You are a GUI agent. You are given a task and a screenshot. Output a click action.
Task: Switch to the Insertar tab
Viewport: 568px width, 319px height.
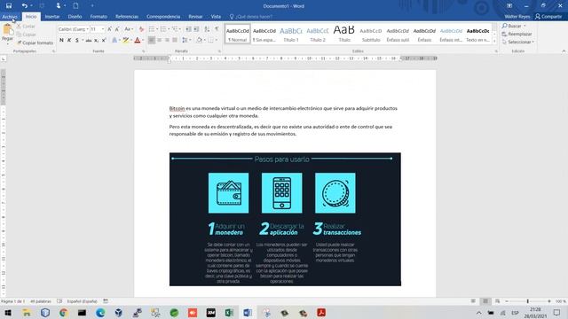[52, 17]
